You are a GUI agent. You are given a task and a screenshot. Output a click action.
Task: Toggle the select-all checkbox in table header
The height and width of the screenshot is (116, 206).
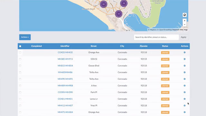[x=20, y=46]
